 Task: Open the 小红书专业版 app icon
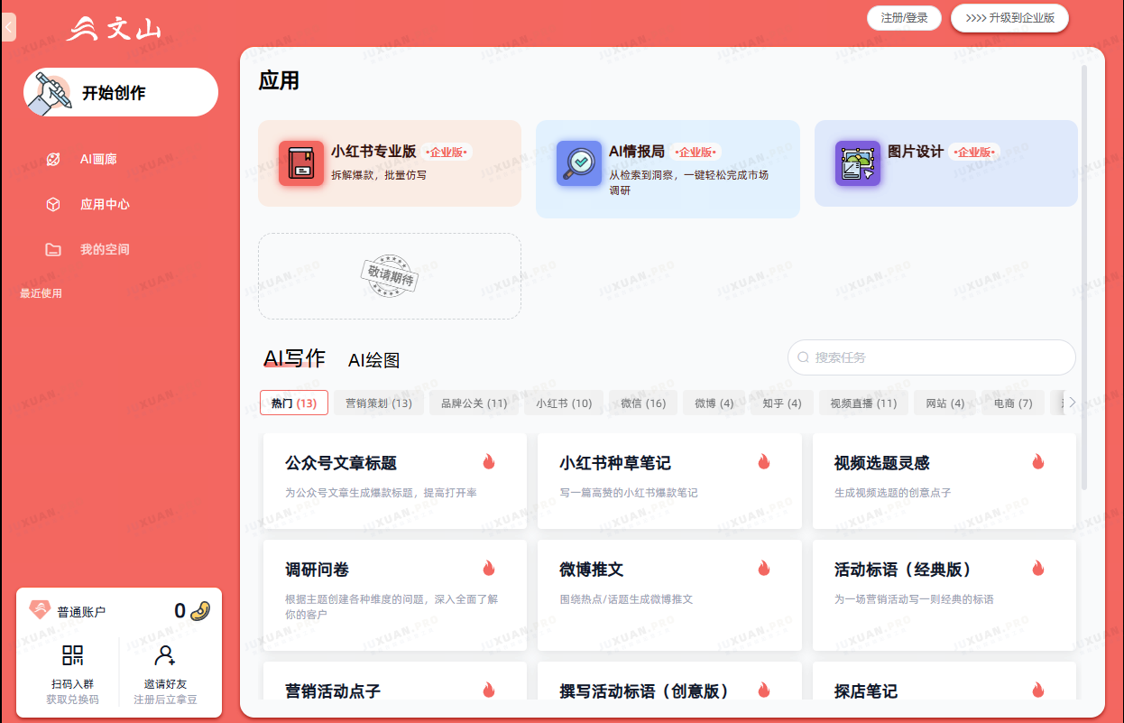coord(301,163)
